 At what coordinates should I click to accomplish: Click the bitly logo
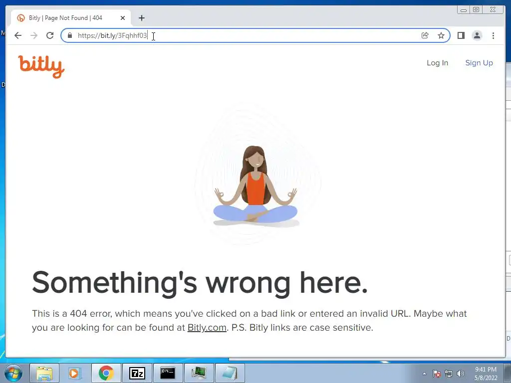tap(41, 67)
